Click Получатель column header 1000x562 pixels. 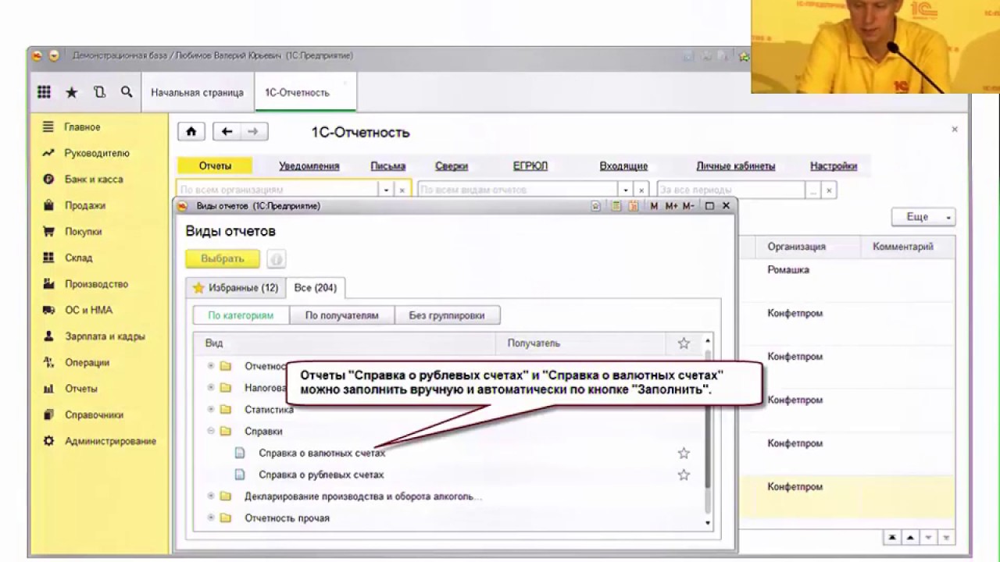582,343
